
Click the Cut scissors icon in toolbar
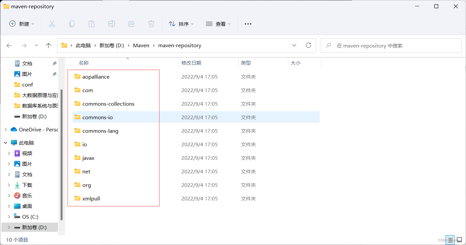click(x=52, y=24)
